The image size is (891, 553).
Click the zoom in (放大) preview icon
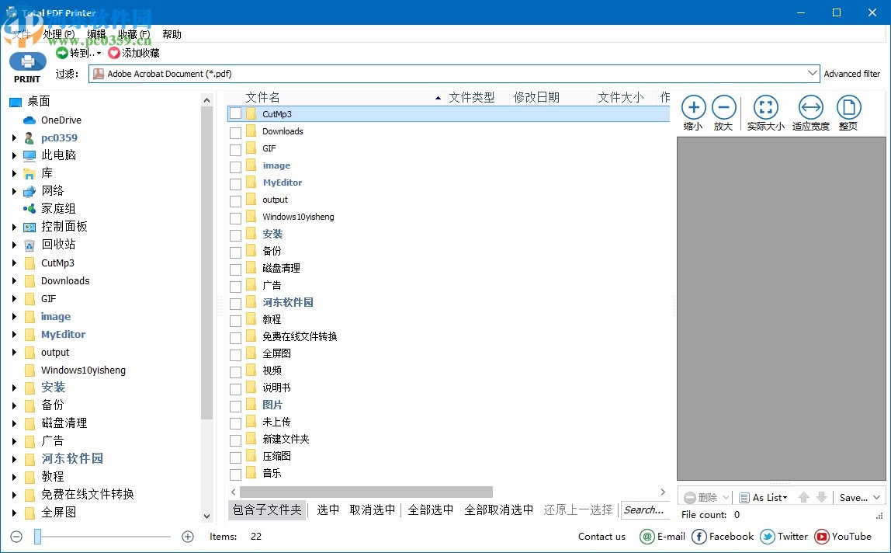(723, 108)
